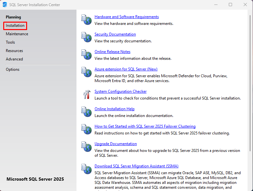Open the Upgrade Documentation link

pyautogui.click(x=116, y=144)
